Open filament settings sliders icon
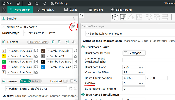This screenshot has height=100, width=175. [x=74, y=42]
